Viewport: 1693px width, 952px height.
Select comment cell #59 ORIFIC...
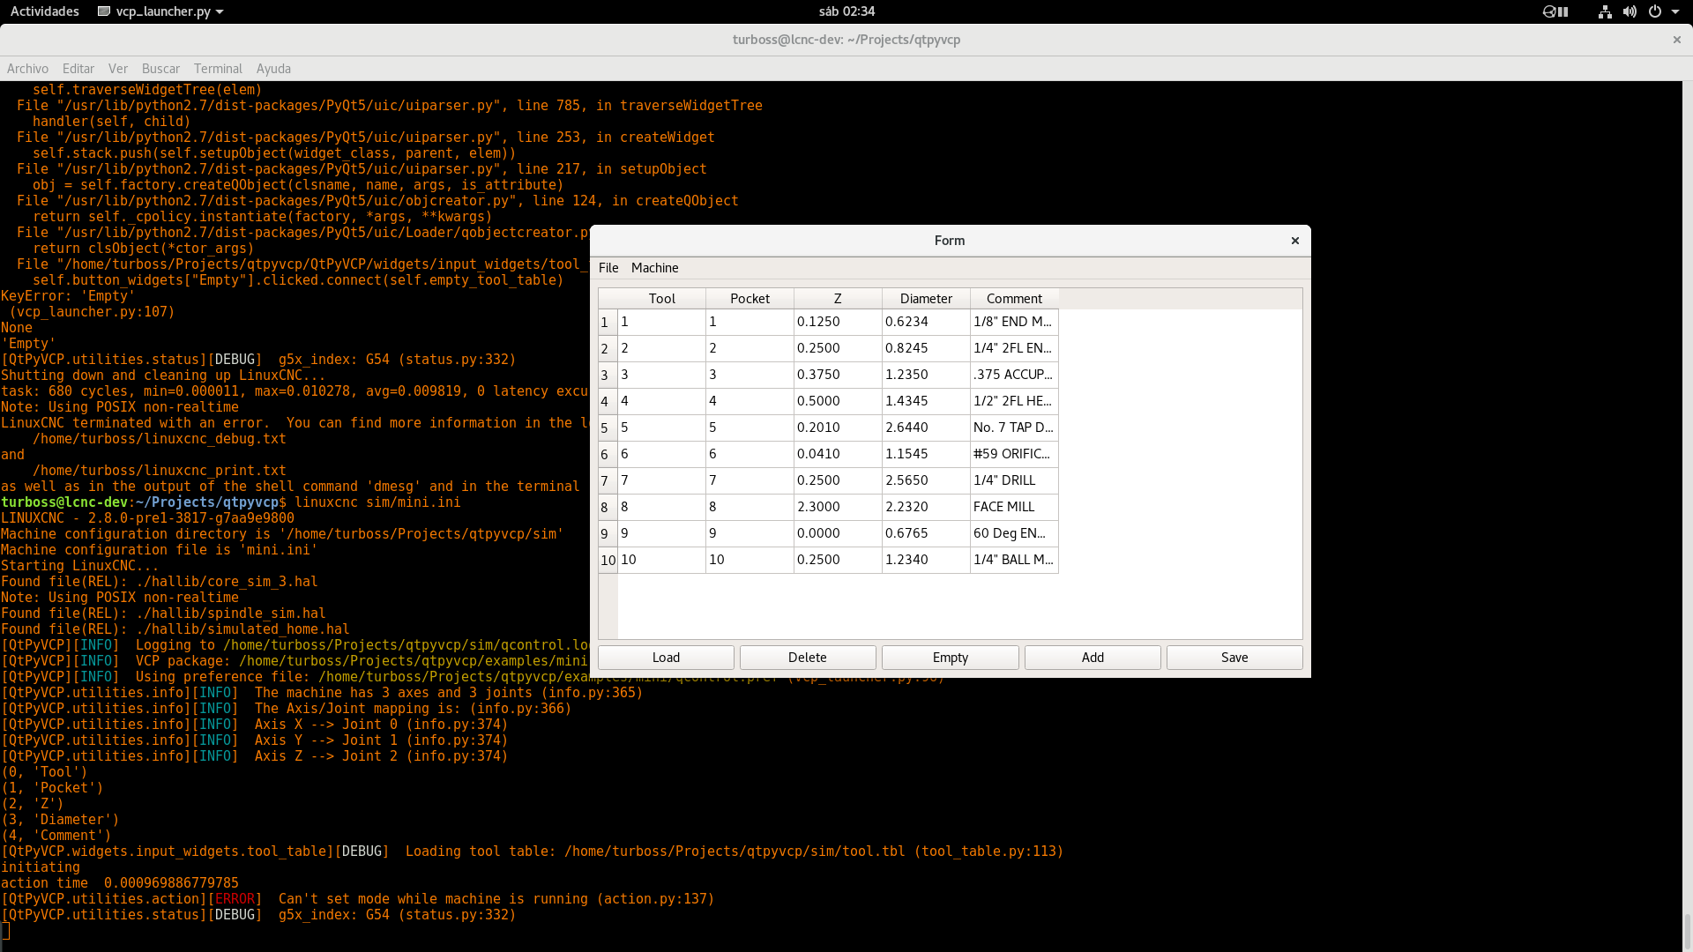tap(1014, 454)
